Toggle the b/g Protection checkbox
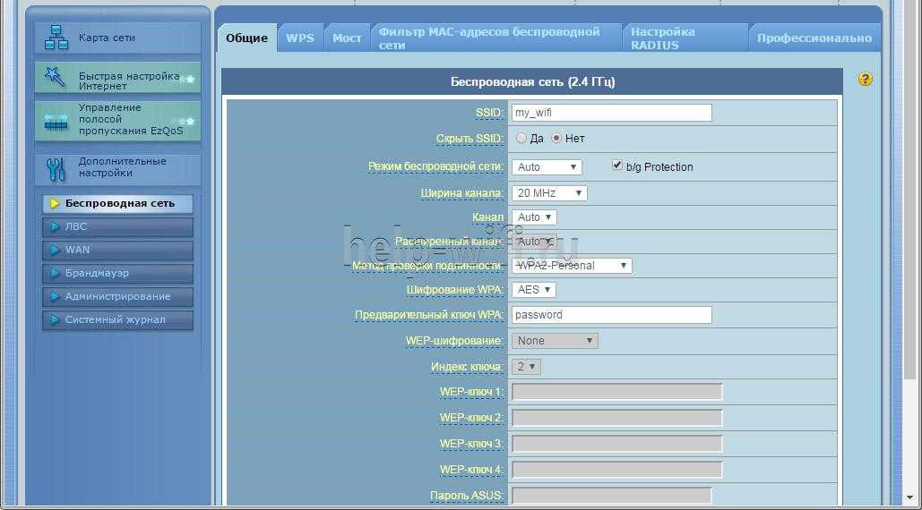 [x=617, y=166]
